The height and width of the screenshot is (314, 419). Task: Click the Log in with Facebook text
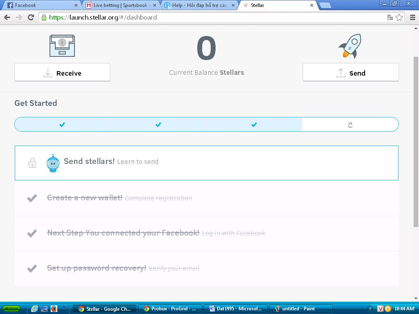click(234, 233)
